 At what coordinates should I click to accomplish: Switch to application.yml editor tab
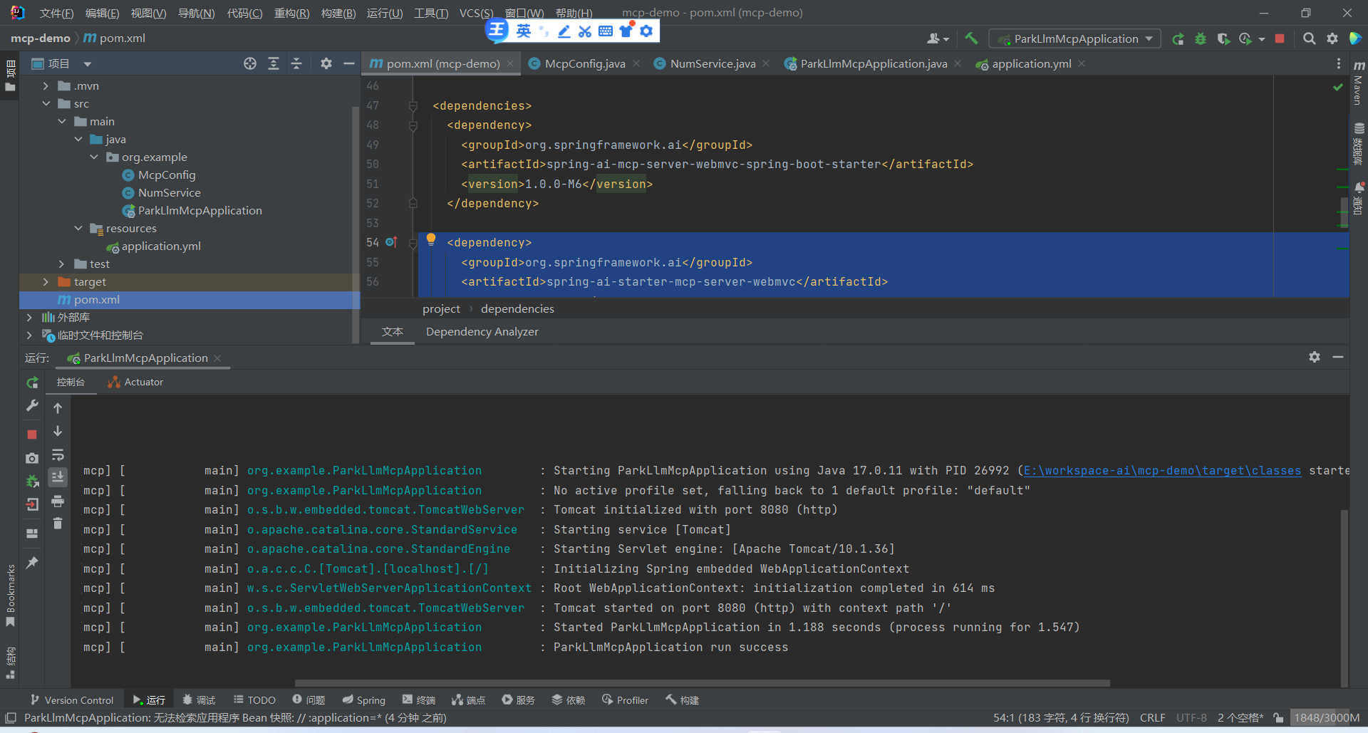[x=1032, y=63]
